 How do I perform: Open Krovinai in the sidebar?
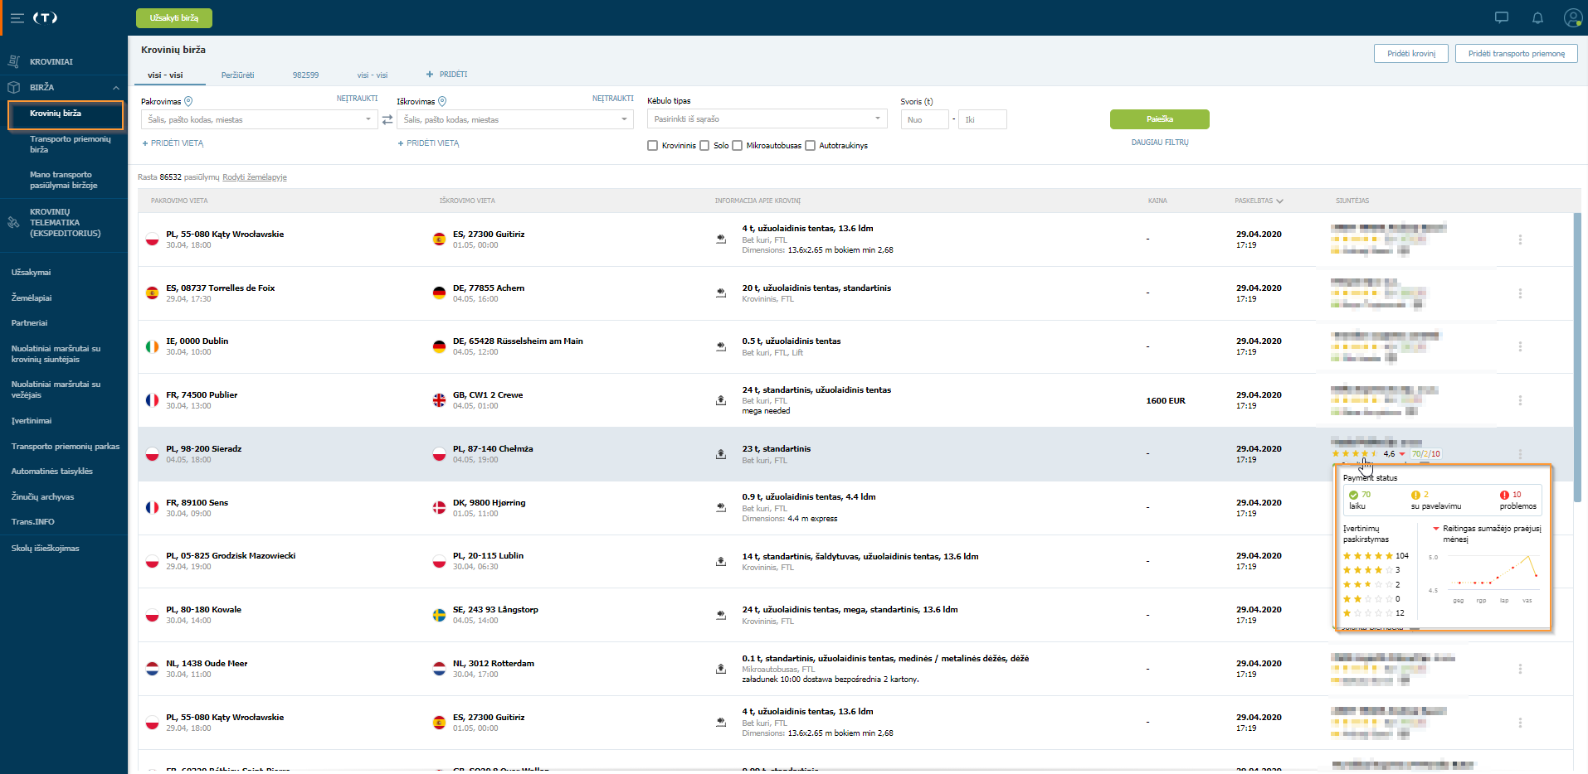(51, 62)
